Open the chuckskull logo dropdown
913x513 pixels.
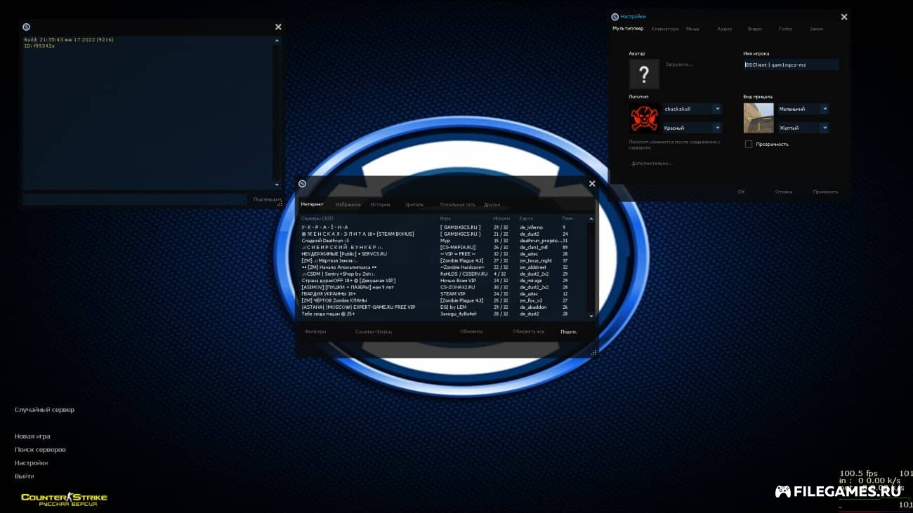click(x=692, y=109)
